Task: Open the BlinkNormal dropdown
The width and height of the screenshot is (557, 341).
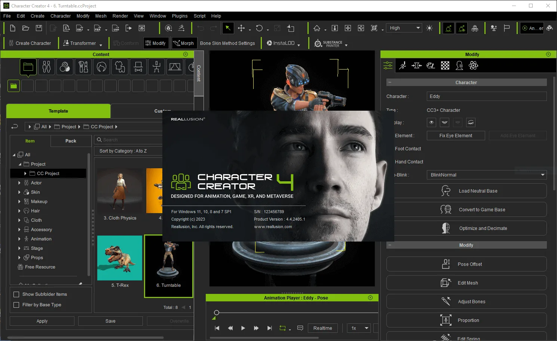Action: 487,175
